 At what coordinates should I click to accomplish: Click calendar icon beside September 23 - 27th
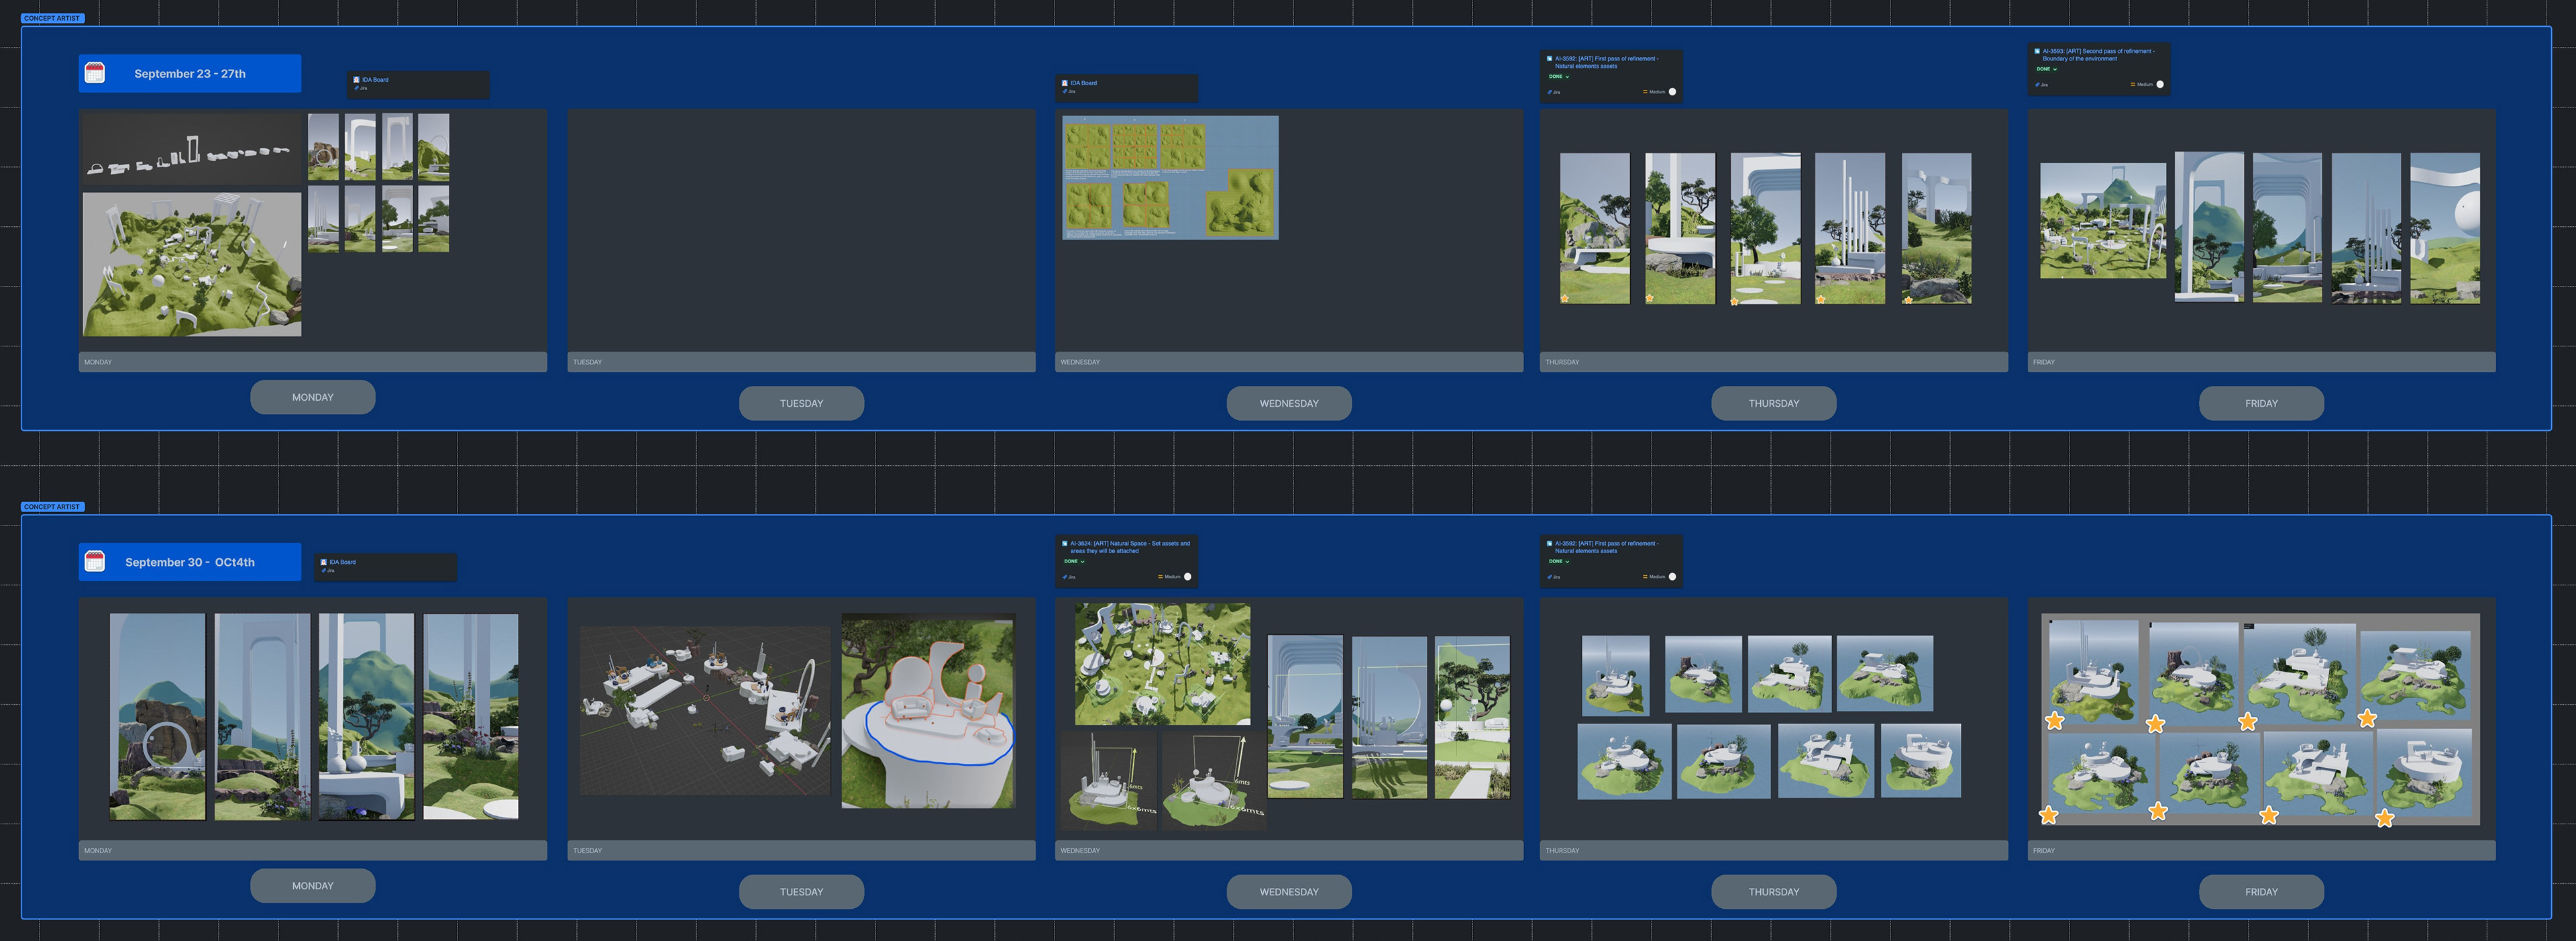click(x=95, y=73)
